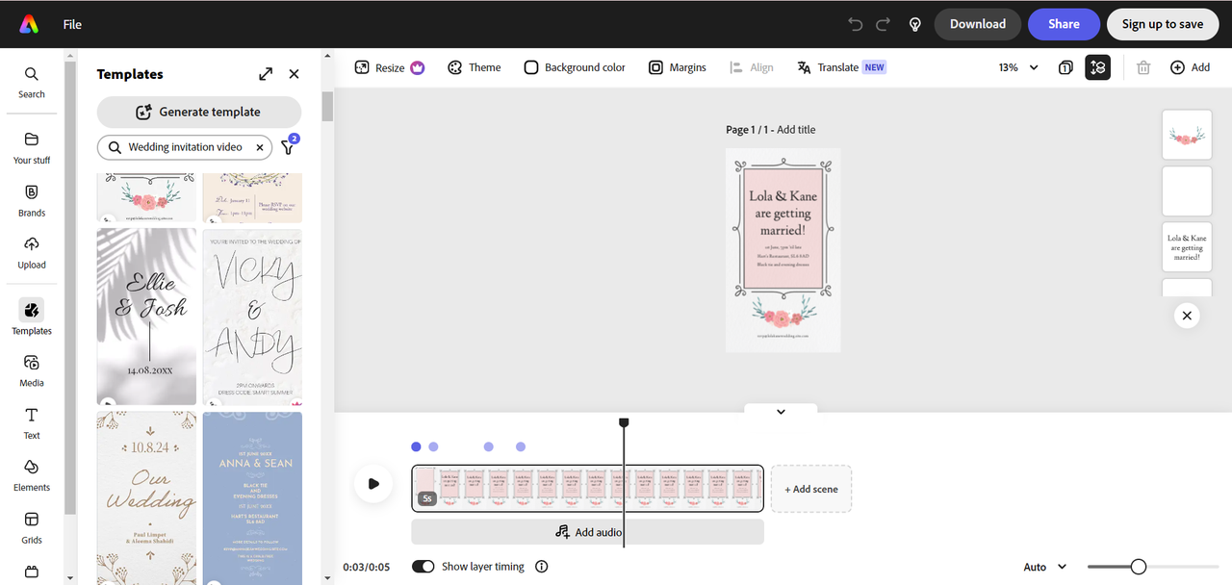Open the Auto timeline zoom dropdown
The height and width of the screenshot is (585, 1232).
tap(1045, 567)
